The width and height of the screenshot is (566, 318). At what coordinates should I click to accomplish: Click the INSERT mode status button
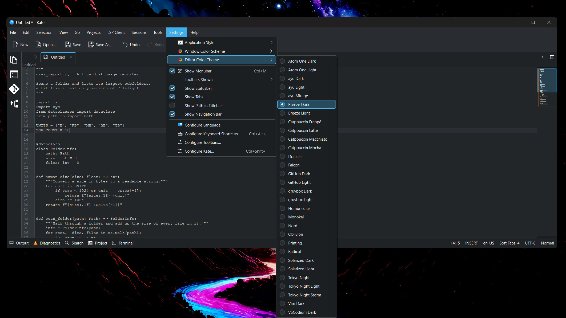471,243
